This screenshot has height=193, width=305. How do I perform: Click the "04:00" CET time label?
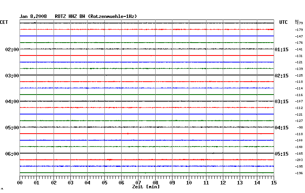12,102
